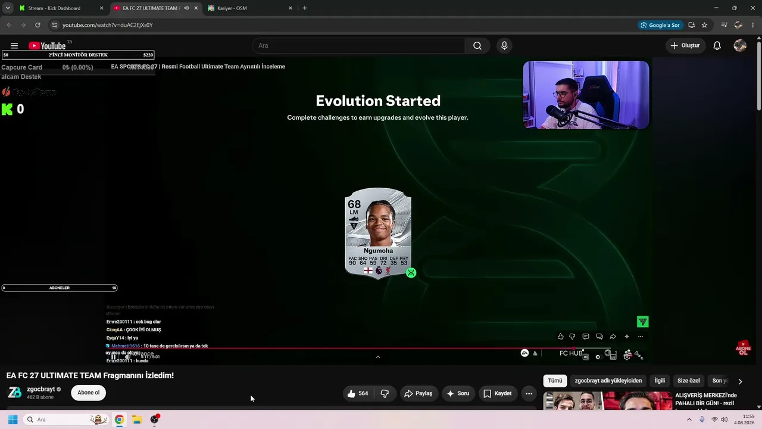
Task: Save the video with Kaydet
Action: pos(498,393)
